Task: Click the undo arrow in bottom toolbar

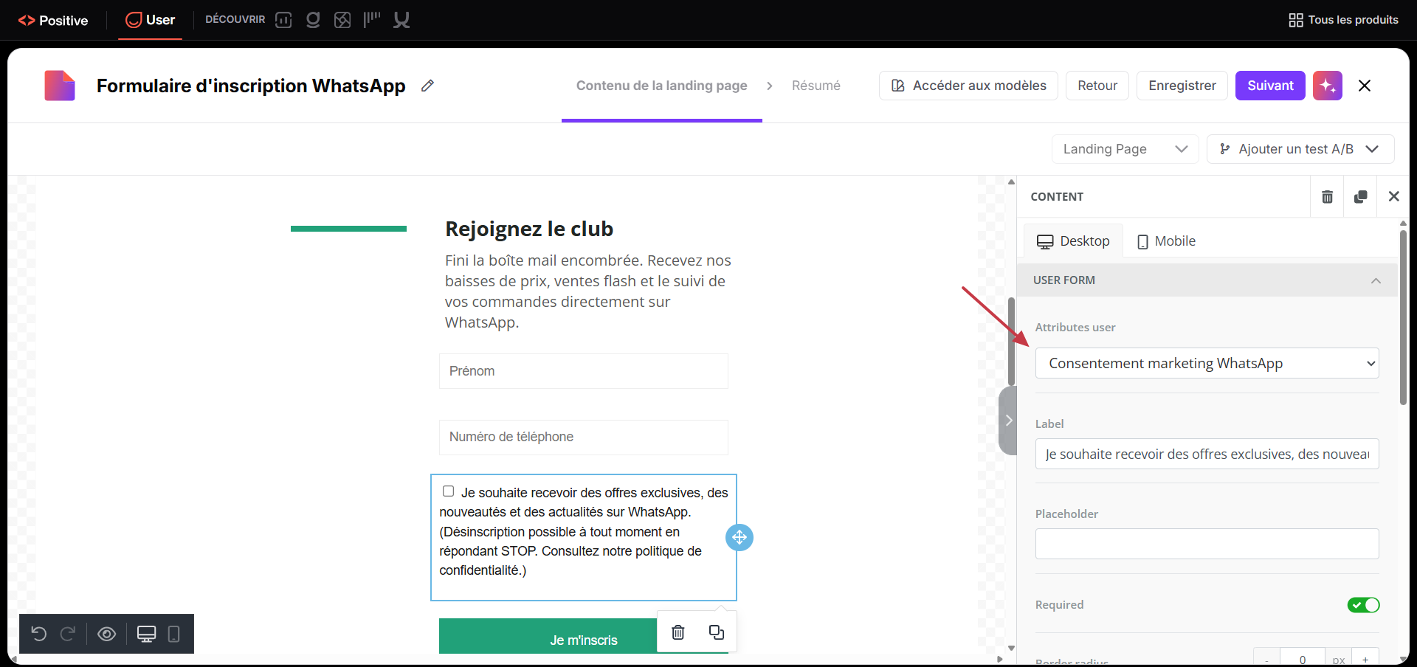Action: (x=39, y=634)
